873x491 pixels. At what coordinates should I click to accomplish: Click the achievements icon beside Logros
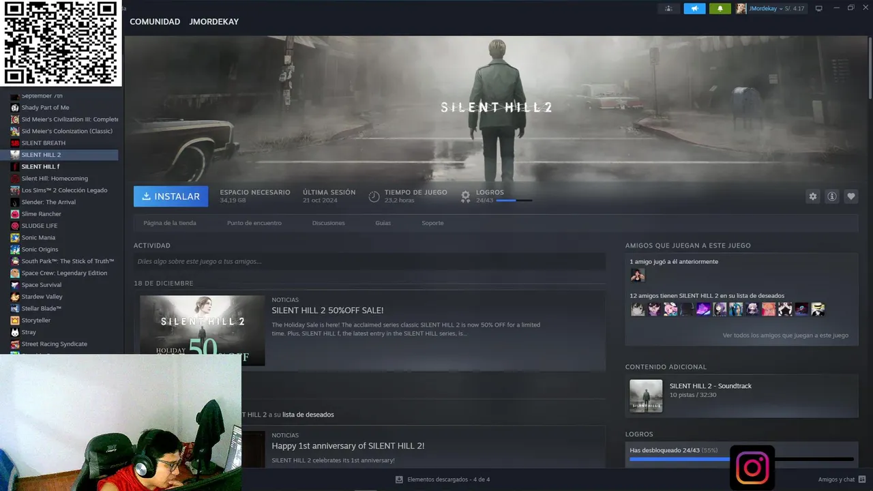pyautogui.click(x=465, y=196)
